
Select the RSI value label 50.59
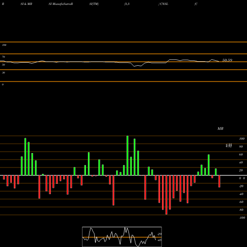coord(227,60)
